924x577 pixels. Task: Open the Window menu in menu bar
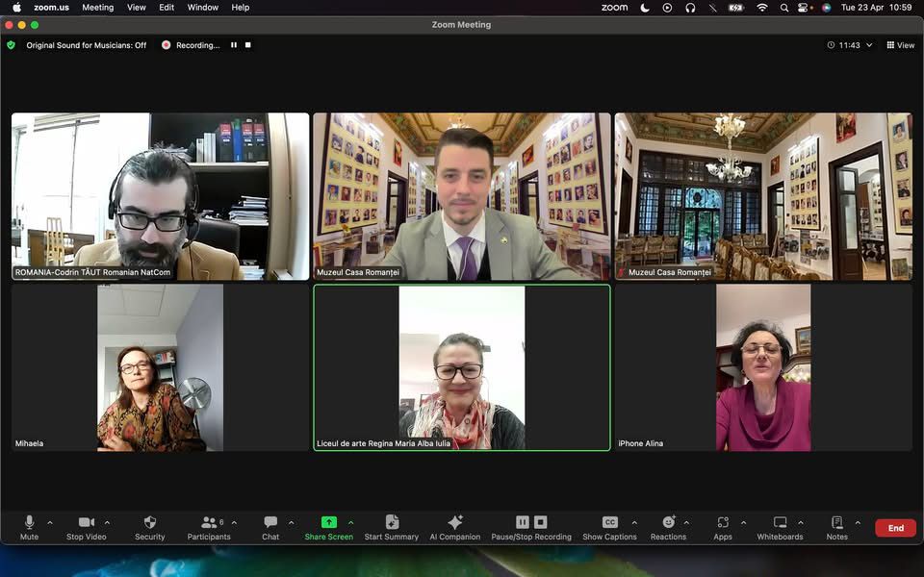pos(202,8)
